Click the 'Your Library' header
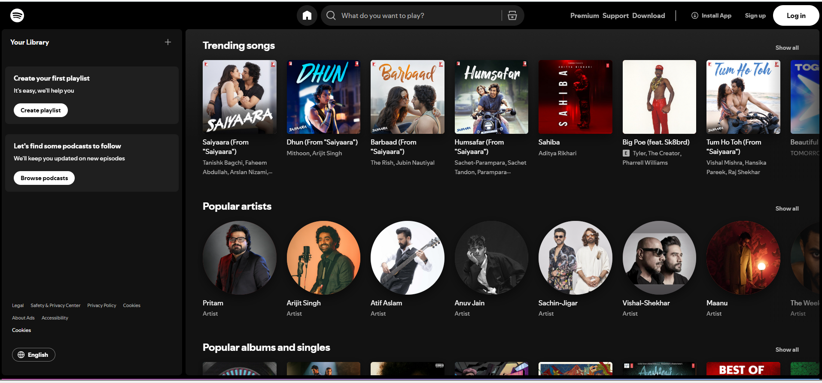The width and height of the screenshot is (822, 383). pos(30,42)
